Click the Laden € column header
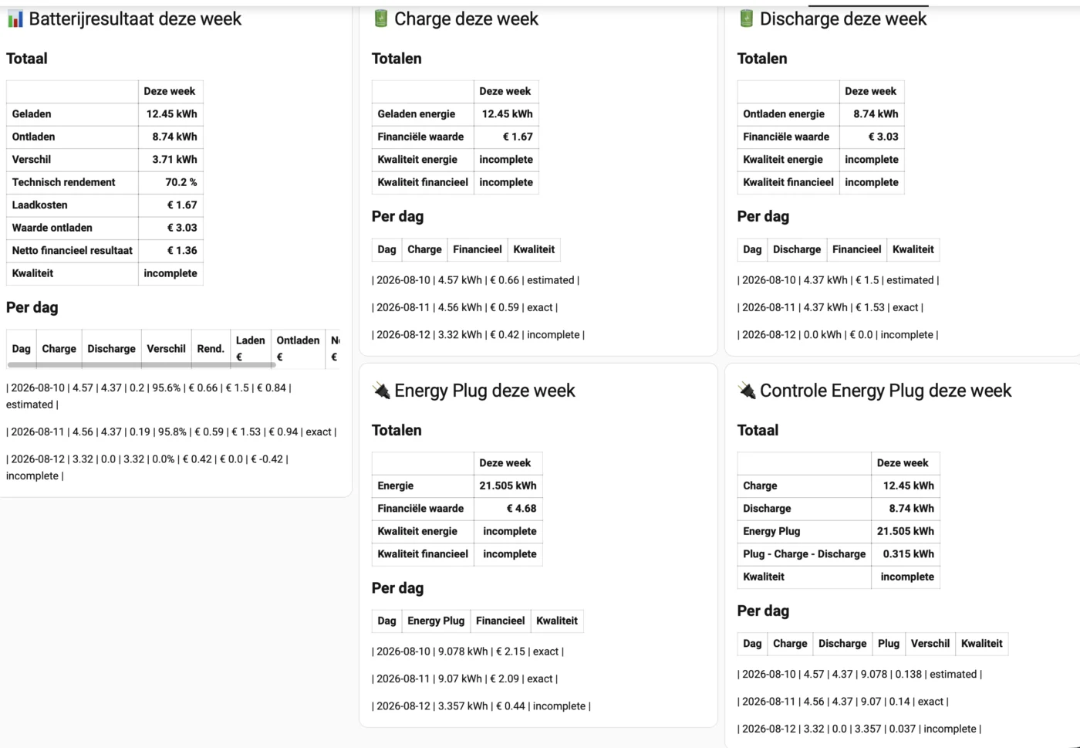1080x748 pixels. (x=251, y=349)
